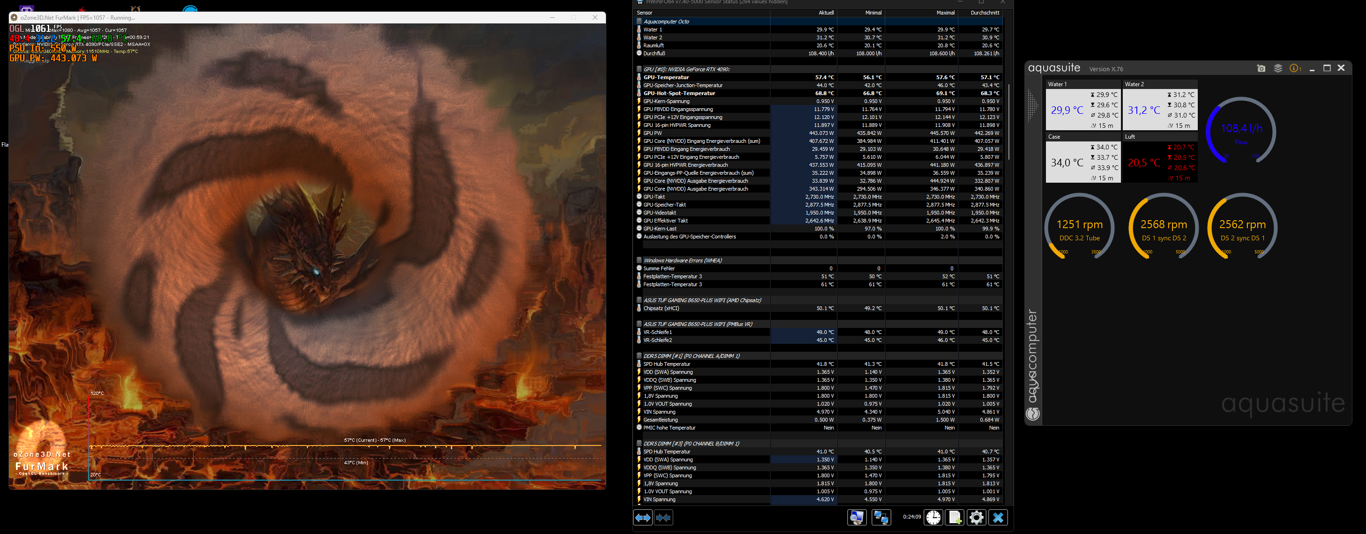Expand aquasuite sidebar dotted arrow
Image resolution: width=1366 pixels, height=534 pixels.
point(1032,105)
